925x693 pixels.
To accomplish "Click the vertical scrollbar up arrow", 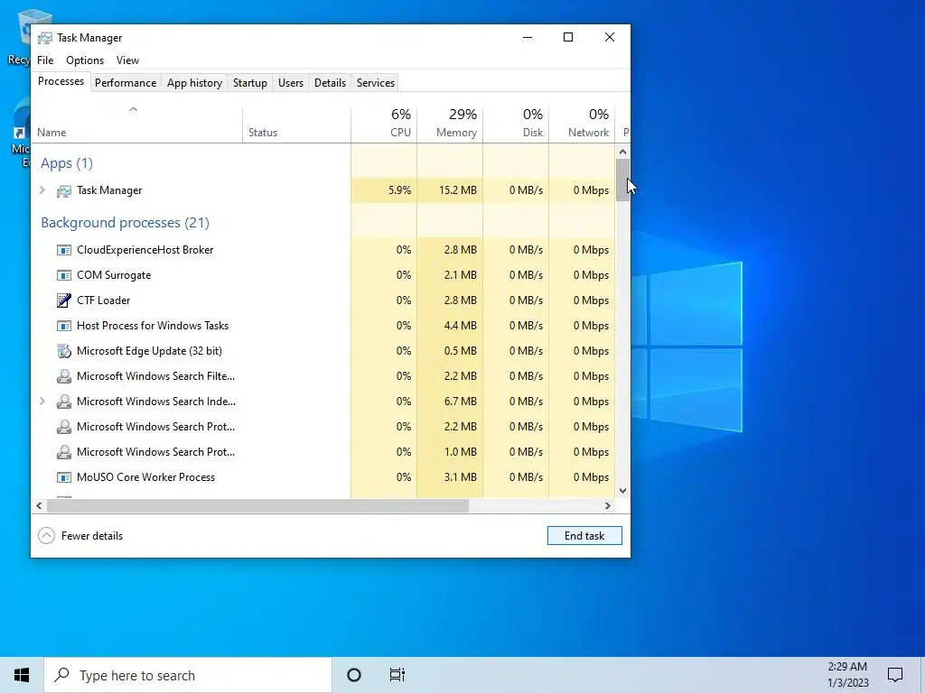I will (x=623, y=152).
